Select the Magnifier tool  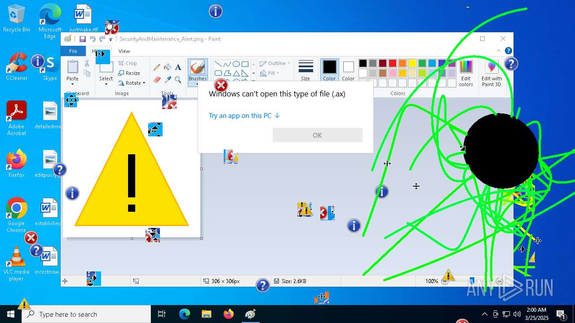[178, 80]
